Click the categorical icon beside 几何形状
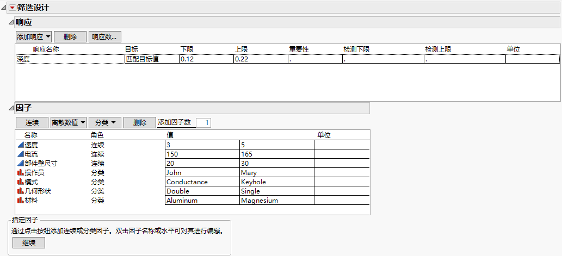Image resolution: width=562 pixels, height=256 pixels. [x=21, y=191]
